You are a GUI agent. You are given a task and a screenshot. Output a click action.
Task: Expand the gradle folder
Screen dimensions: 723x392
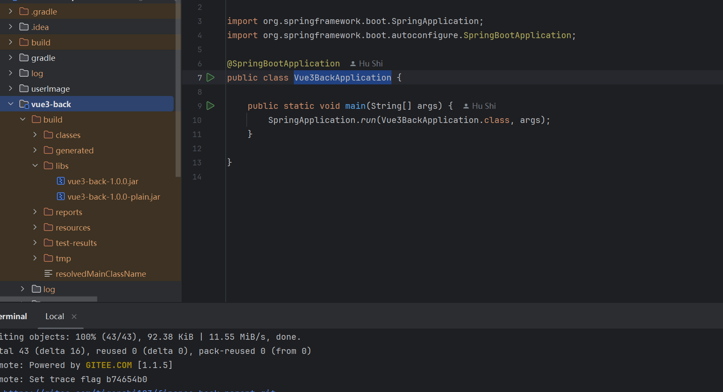point(11,58)
